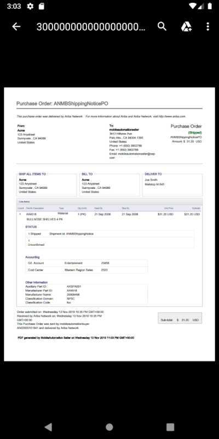The height and width of the screenshot is (439, 219).
Task: Open the three-dot overflow menu
Action: (x=208, y=26)
